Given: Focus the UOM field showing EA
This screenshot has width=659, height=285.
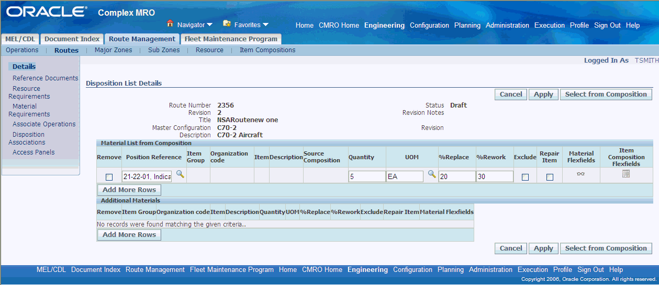Looking at the screenshot, I should (x=405, y=176).
